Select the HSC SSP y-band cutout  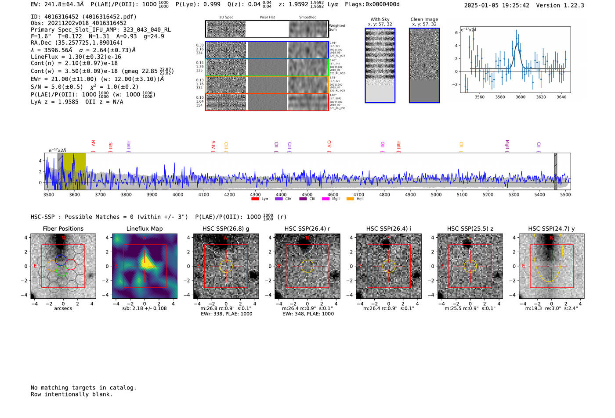[x=552, y=266]
